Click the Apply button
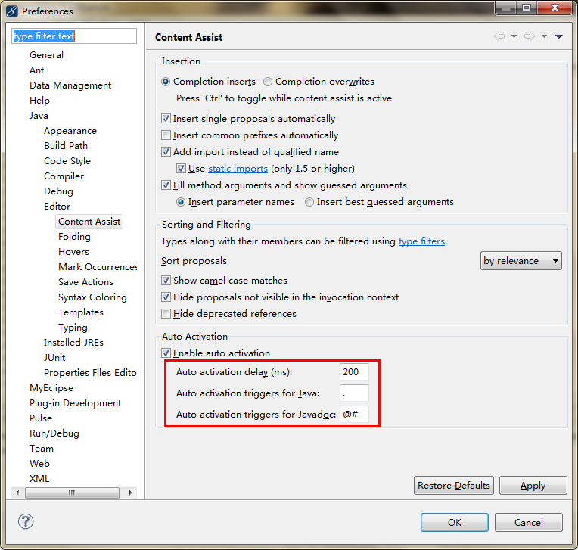 pos(533,486)
